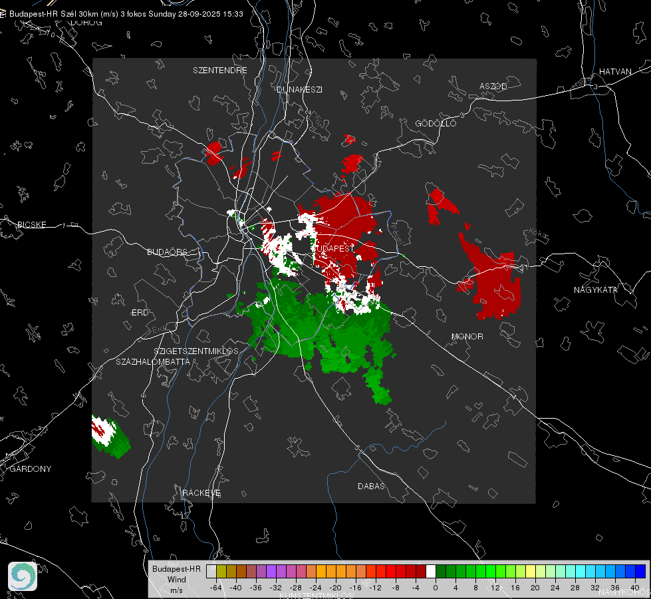Click the radar title with timestamp 15:33
This screenshot has height=599, width=651.
tap(126, 14)
